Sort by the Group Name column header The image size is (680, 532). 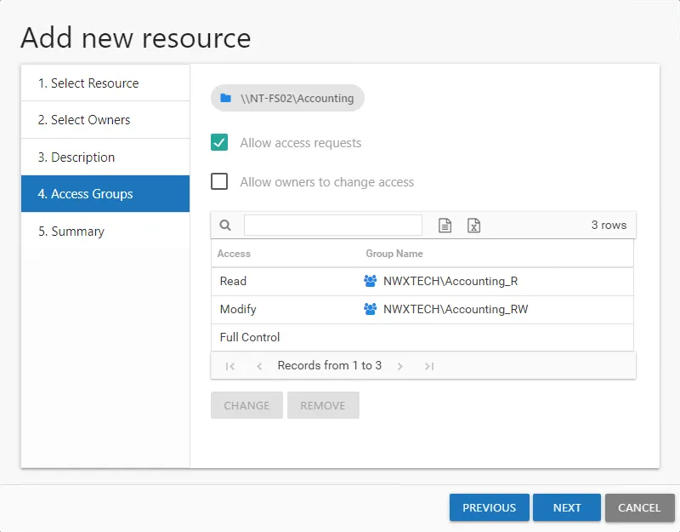[x=394, y=254]
